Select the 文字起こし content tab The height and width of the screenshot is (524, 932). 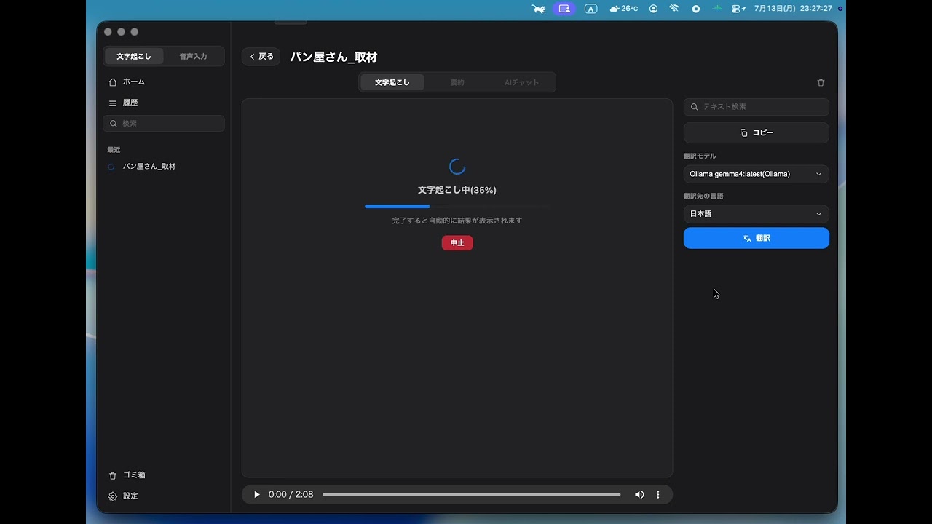click(x=392, y=82)
